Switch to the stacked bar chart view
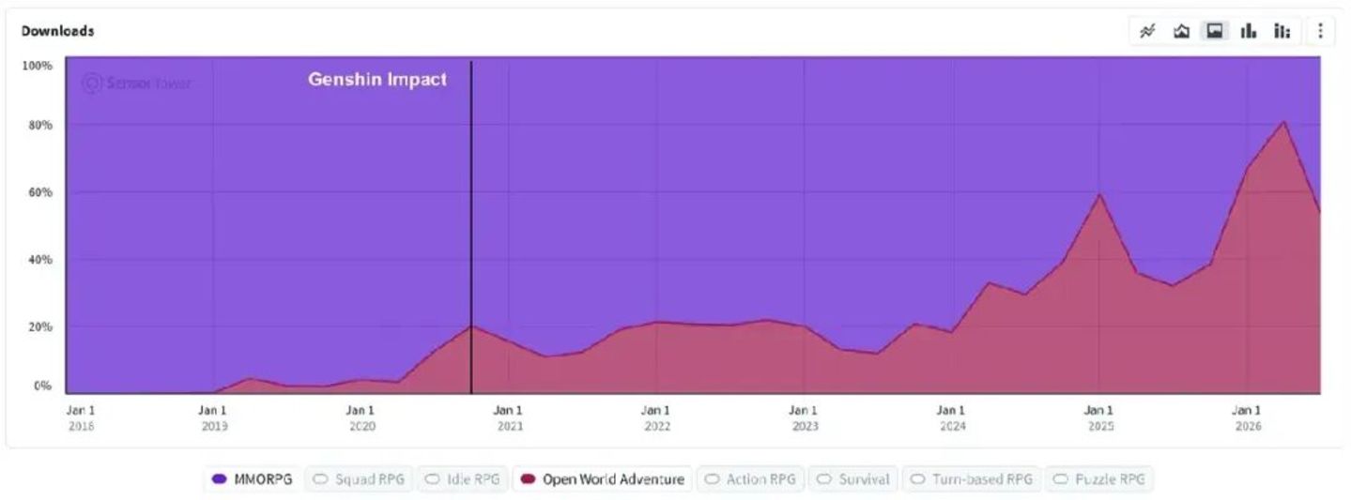 [x=1282, y=31]
